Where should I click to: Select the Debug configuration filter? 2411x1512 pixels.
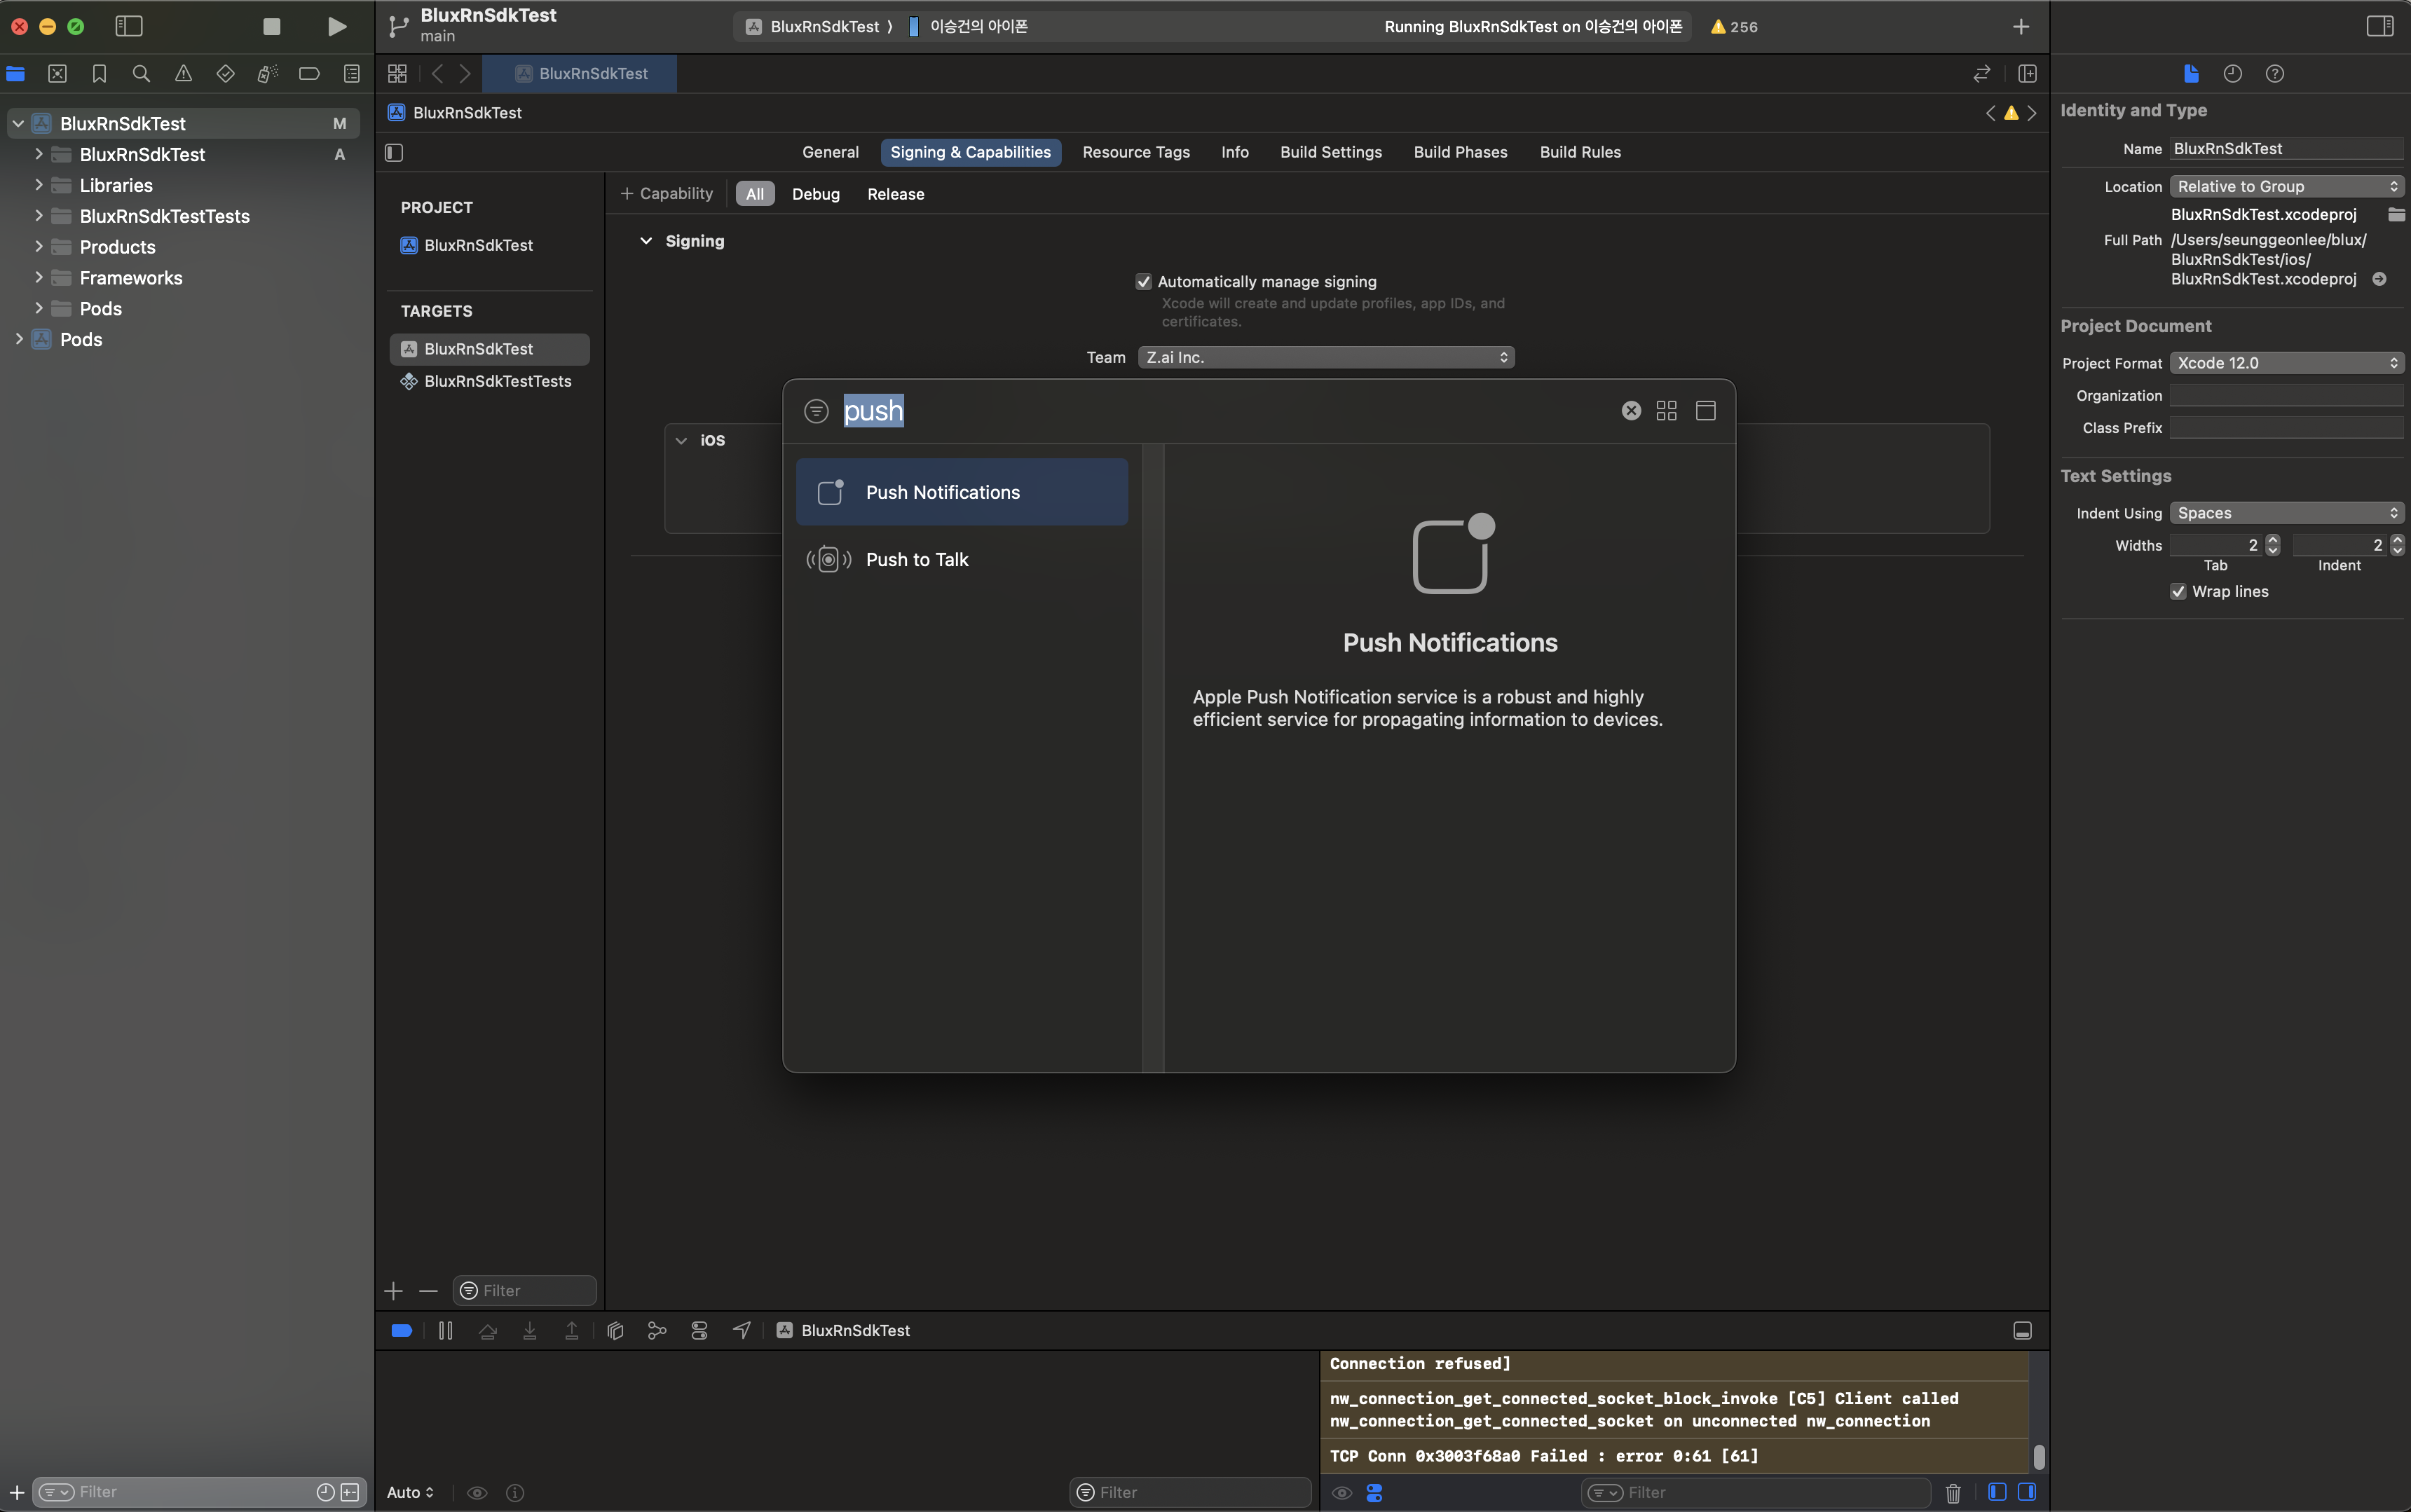[x=816, y=194]
